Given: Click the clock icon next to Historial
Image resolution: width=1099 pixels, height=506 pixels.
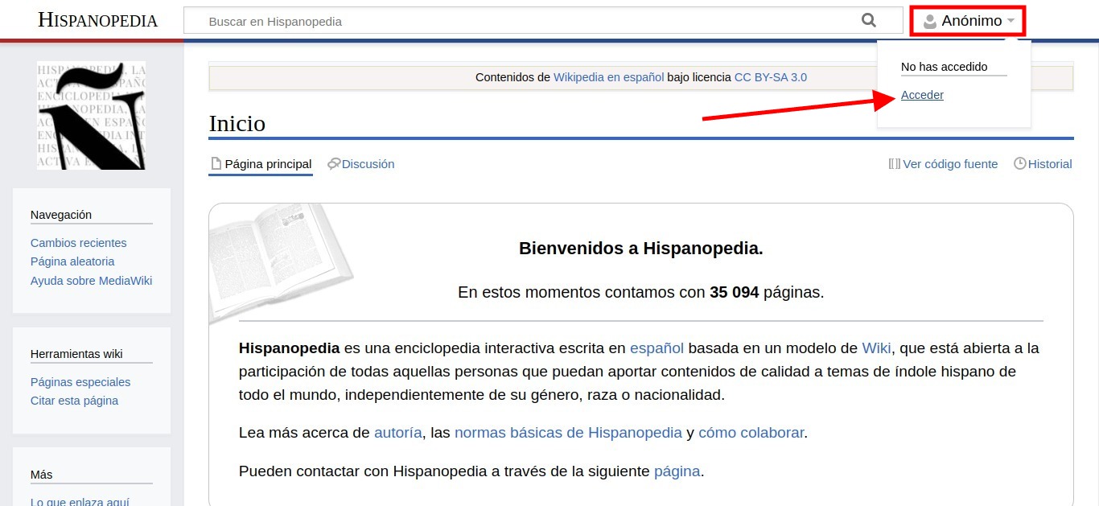Looking at the screenshot, I should click(x=1019, y=163).
